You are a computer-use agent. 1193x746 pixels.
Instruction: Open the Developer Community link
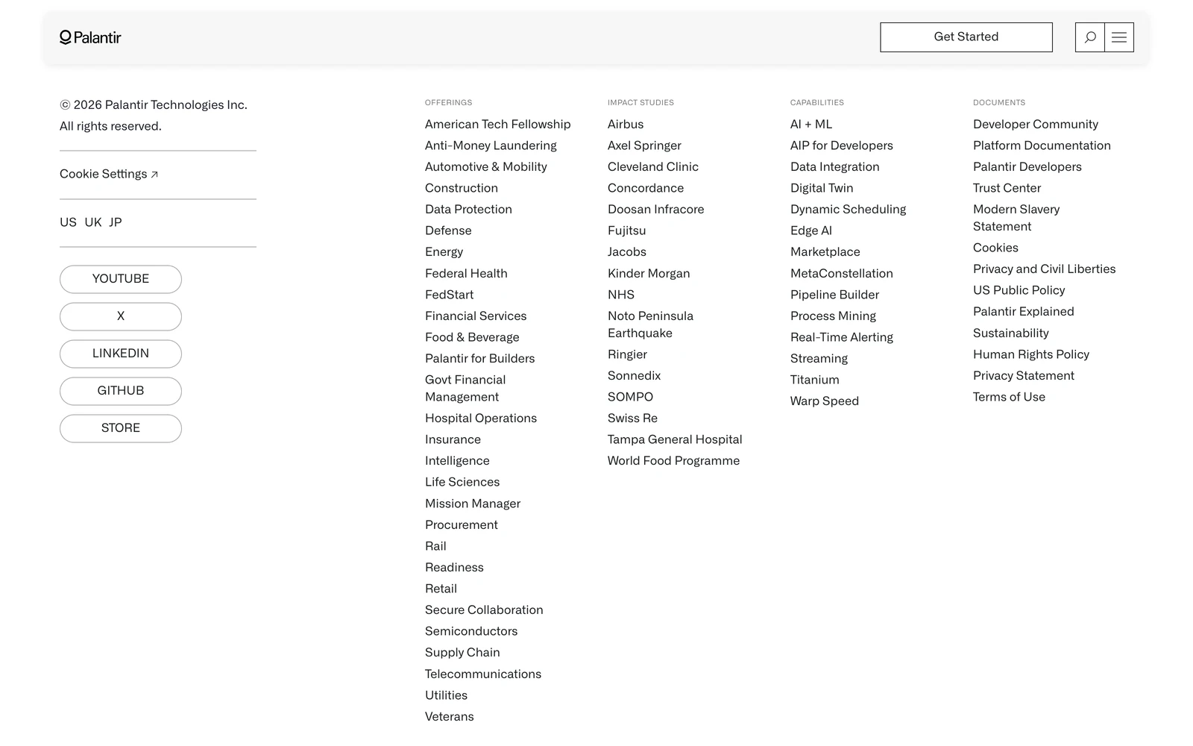[x=1036, y=125]
